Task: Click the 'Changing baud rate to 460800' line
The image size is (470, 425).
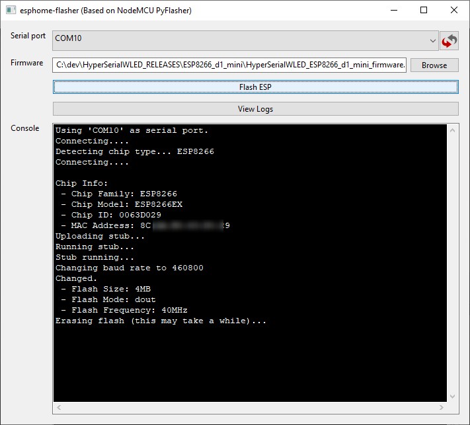Action: tap(129, 268)
